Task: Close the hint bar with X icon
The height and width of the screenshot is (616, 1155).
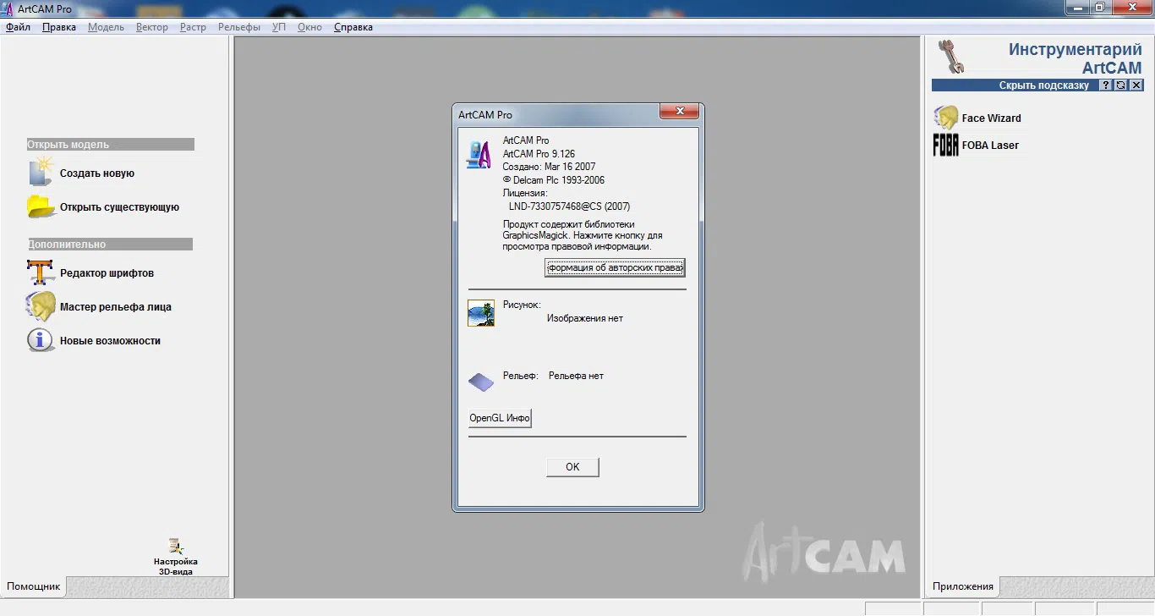Action: 1136,85
